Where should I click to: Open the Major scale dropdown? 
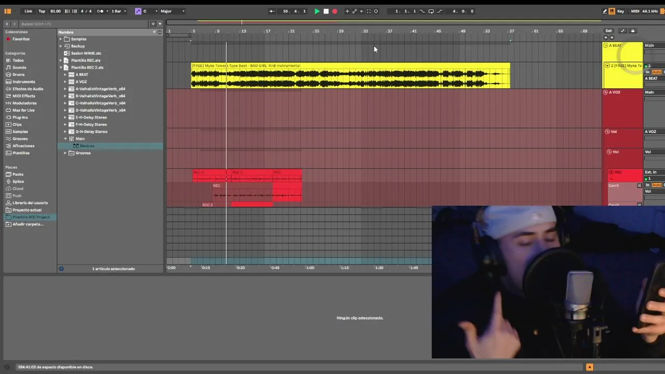pyautogui.click(x=172, y=11)
